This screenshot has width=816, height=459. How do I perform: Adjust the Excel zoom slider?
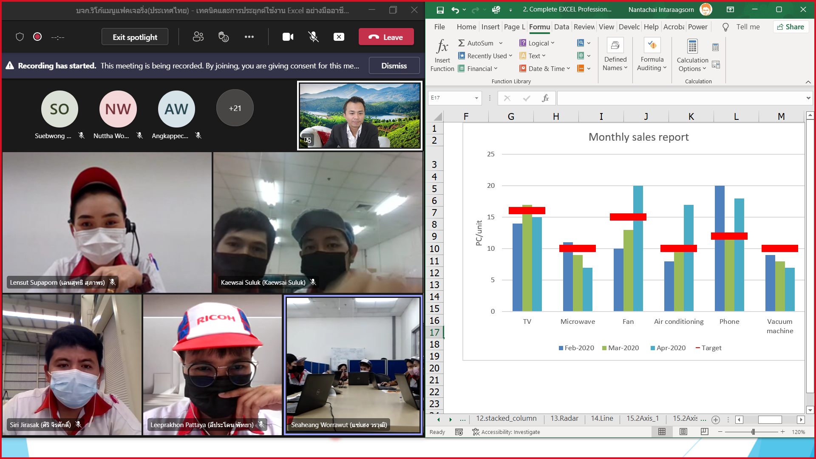coord(753,432)
